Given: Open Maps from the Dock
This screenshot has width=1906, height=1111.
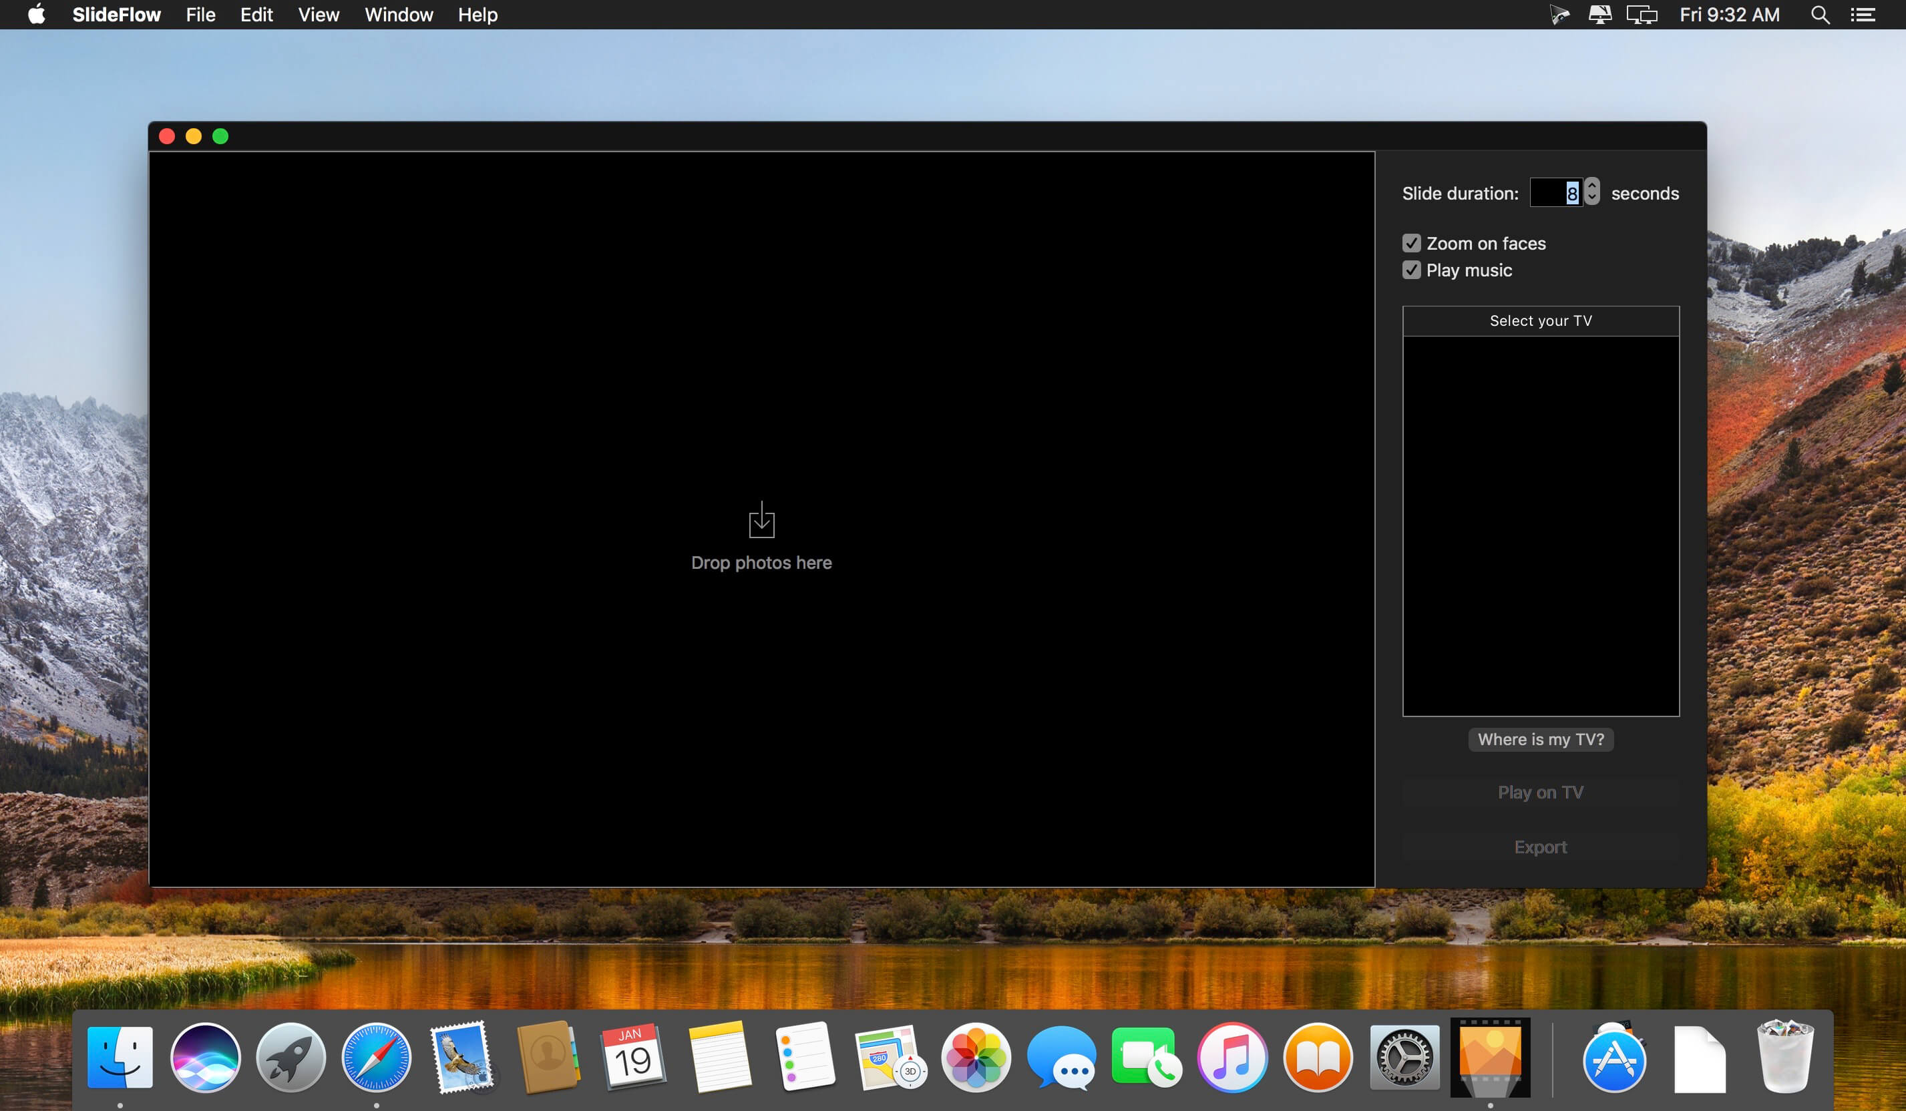Looking at the screenshot, I should coord(890,1058).
